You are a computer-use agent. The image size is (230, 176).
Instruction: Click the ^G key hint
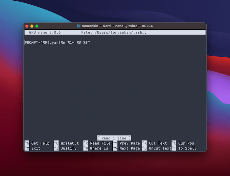[x=27, y=143]
